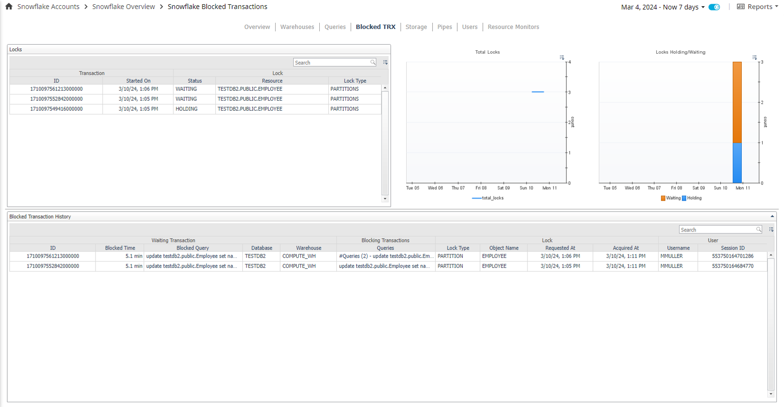Click Blocked Transaction History search magnifier icon
Viewport: 784px width, 407px height.
click(759, 230)
